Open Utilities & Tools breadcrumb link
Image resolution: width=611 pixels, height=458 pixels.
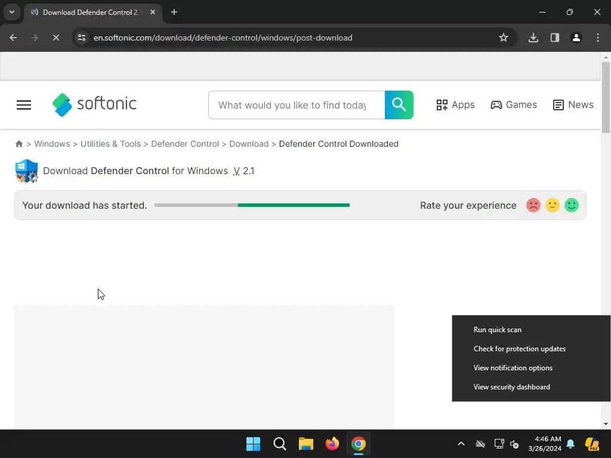coord(110,144)
